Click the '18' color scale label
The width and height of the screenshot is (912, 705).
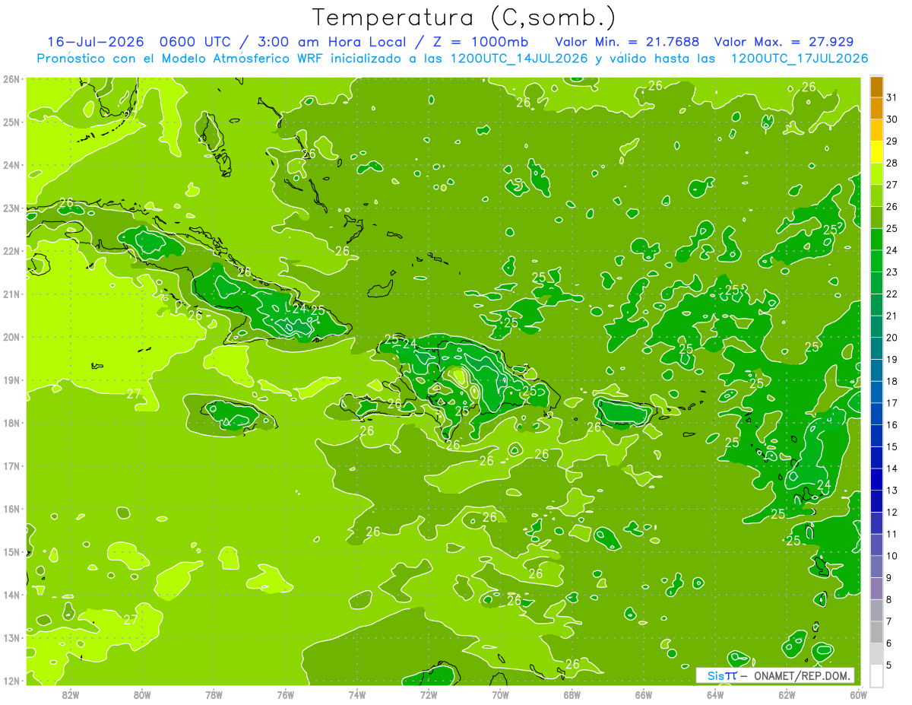(891, 381)
